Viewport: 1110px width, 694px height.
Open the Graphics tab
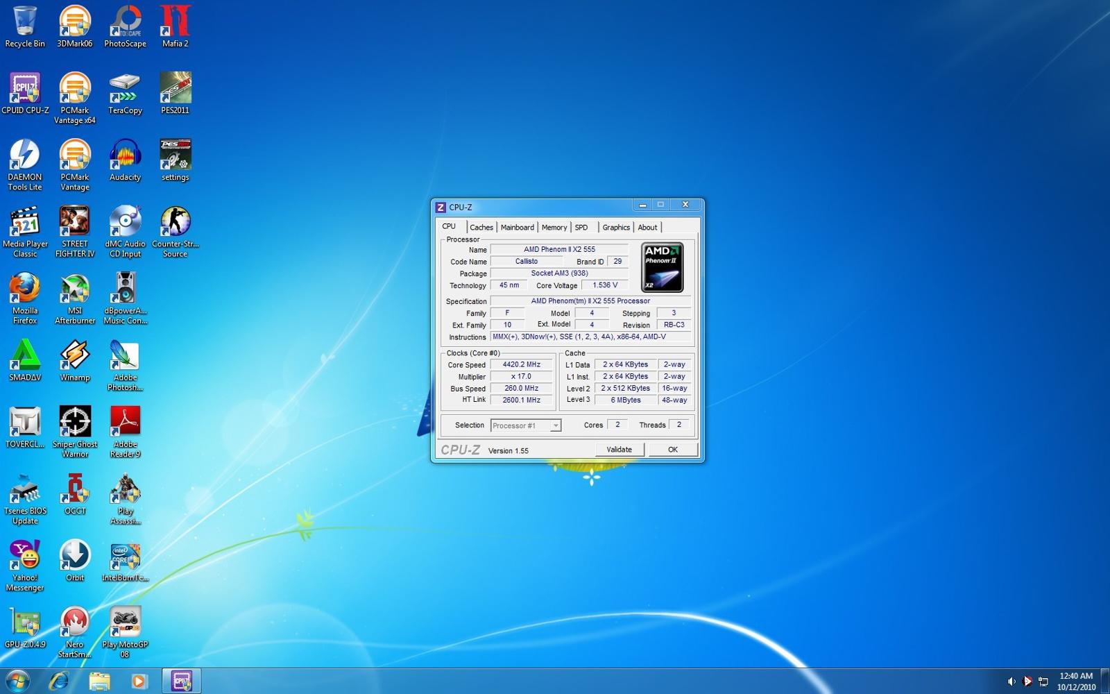pyautogui.click(x=616, y=228)
